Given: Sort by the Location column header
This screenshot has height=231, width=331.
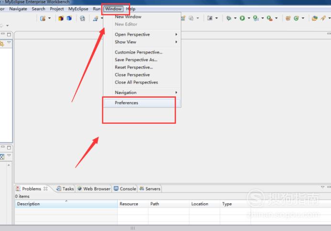Looking at the screenshot, I should click(205, 204).
